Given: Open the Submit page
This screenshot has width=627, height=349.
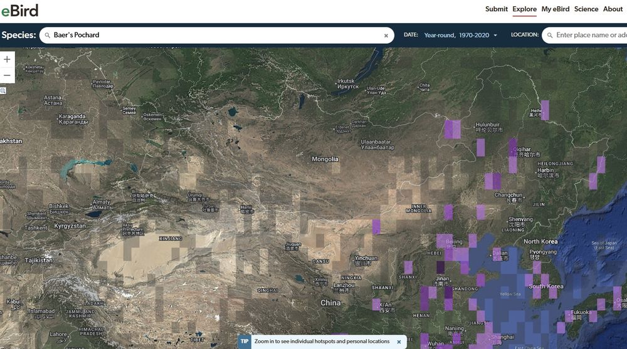Looking at the screenshot, I should (x=496, y=9).
